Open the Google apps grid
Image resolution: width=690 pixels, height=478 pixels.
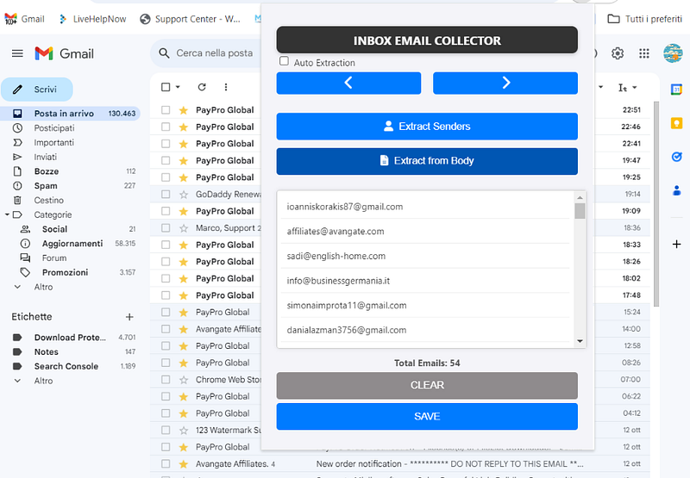[x=643, y=53]
